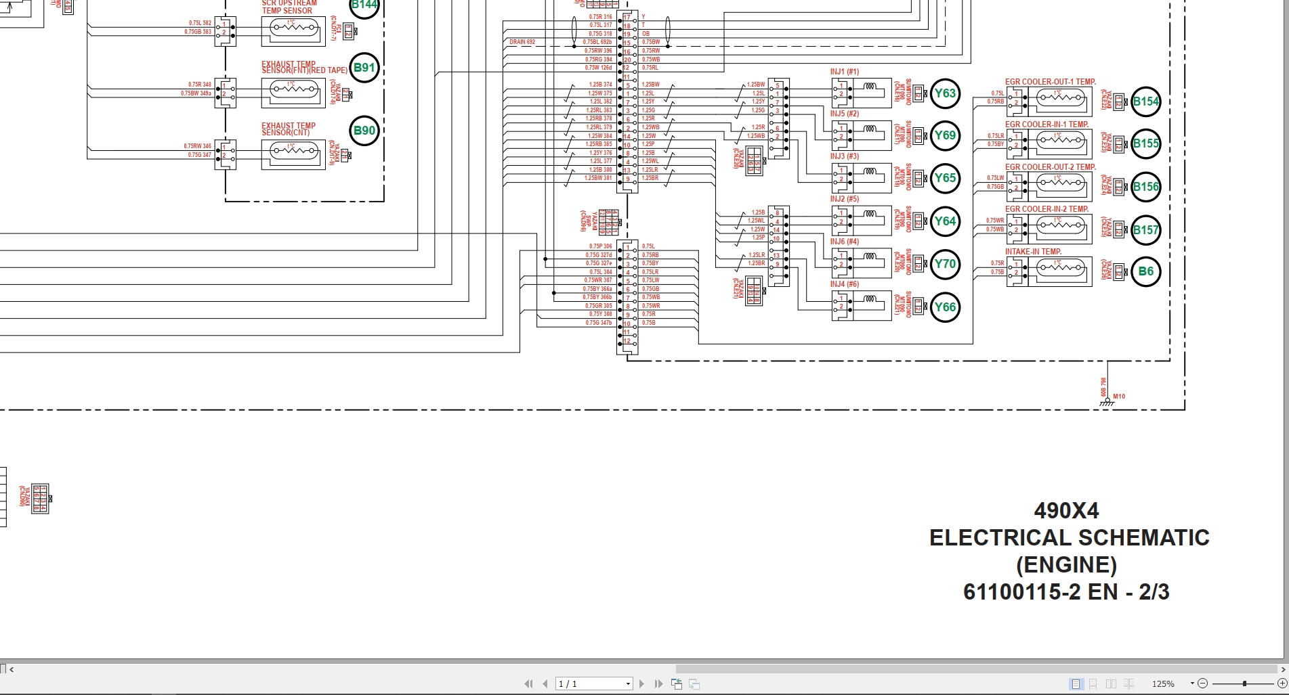Screen dimensions: 1289x695
Task: Click the Previous View icon
Action: [677, 683]
